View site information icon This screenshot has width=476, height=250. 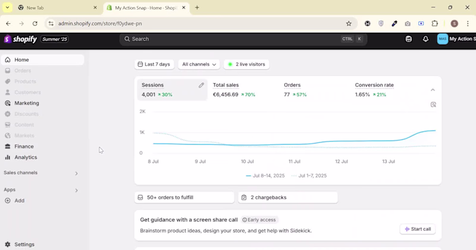51,23
